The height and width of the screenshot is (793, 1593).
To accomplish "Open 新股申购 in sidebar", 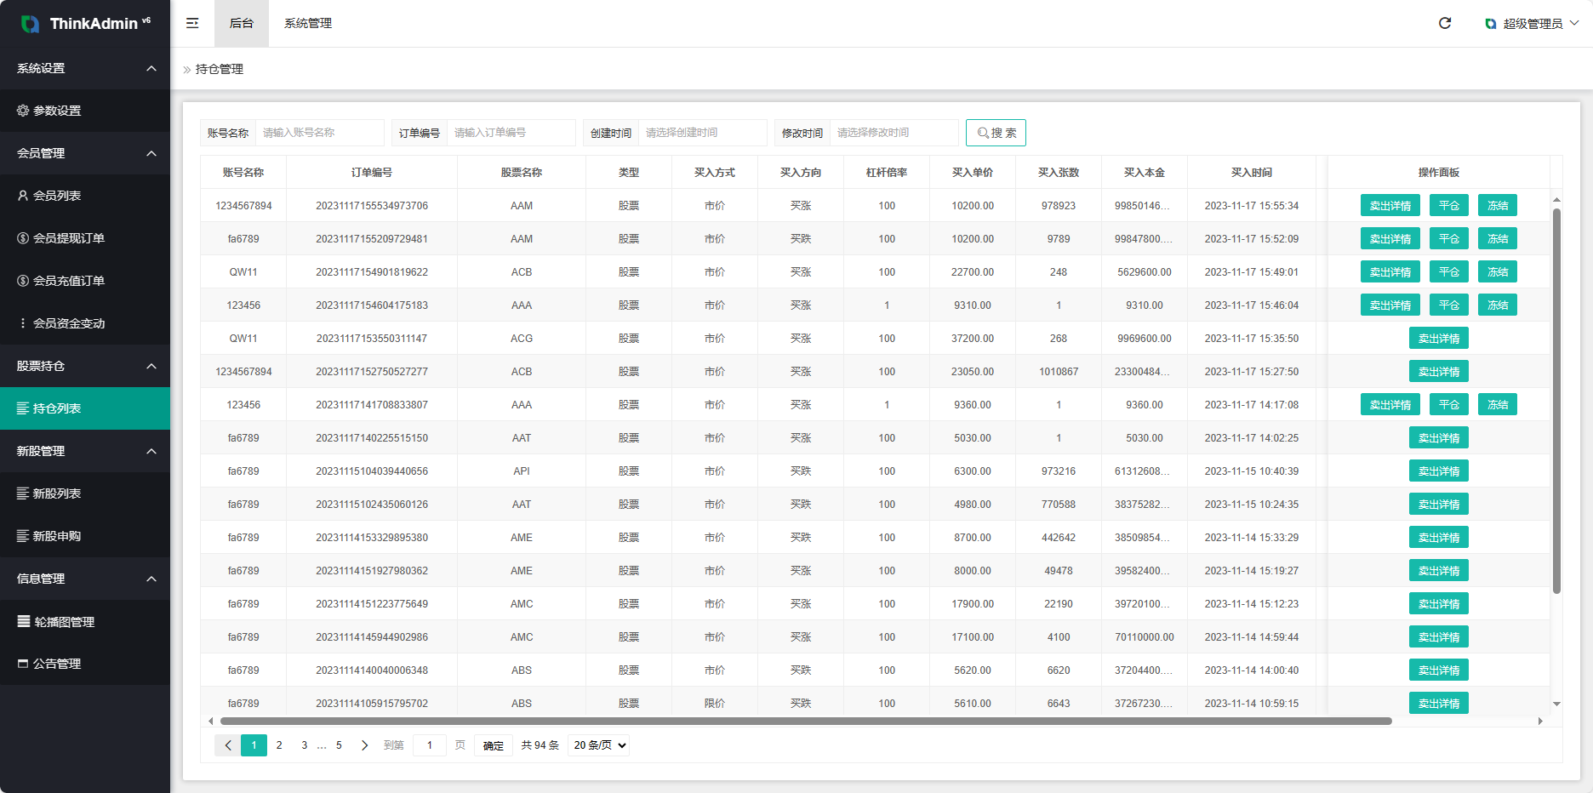I will 85,536.
